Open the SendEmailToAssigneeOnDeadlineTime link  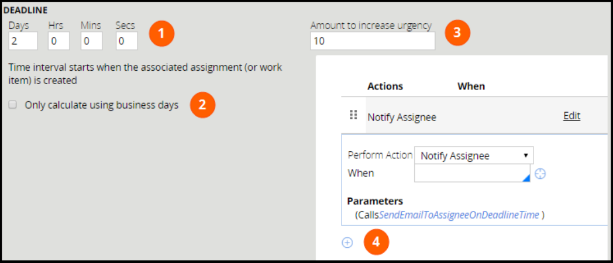(x=459, y=214)
